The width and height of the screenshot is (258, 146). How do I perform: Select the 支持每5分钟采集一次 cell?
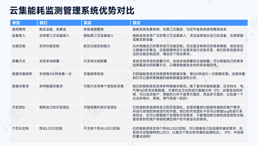pos(55,74)
